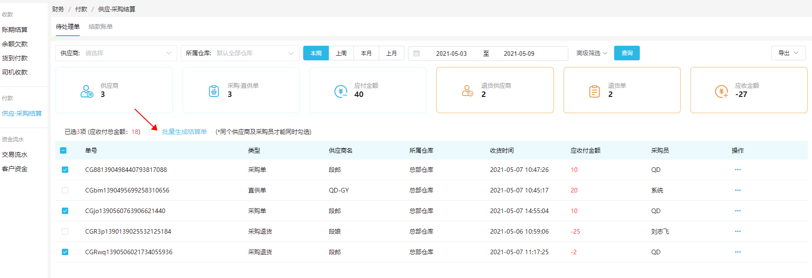This screenshot has height=278, width=812.
Task: Click the 查询 query button
Action: [x=627, y=53]
